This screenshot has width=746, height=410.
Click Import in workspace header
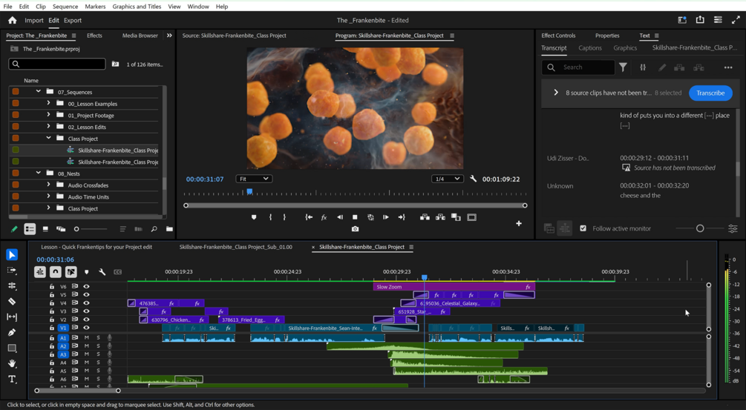coord(34,21)
